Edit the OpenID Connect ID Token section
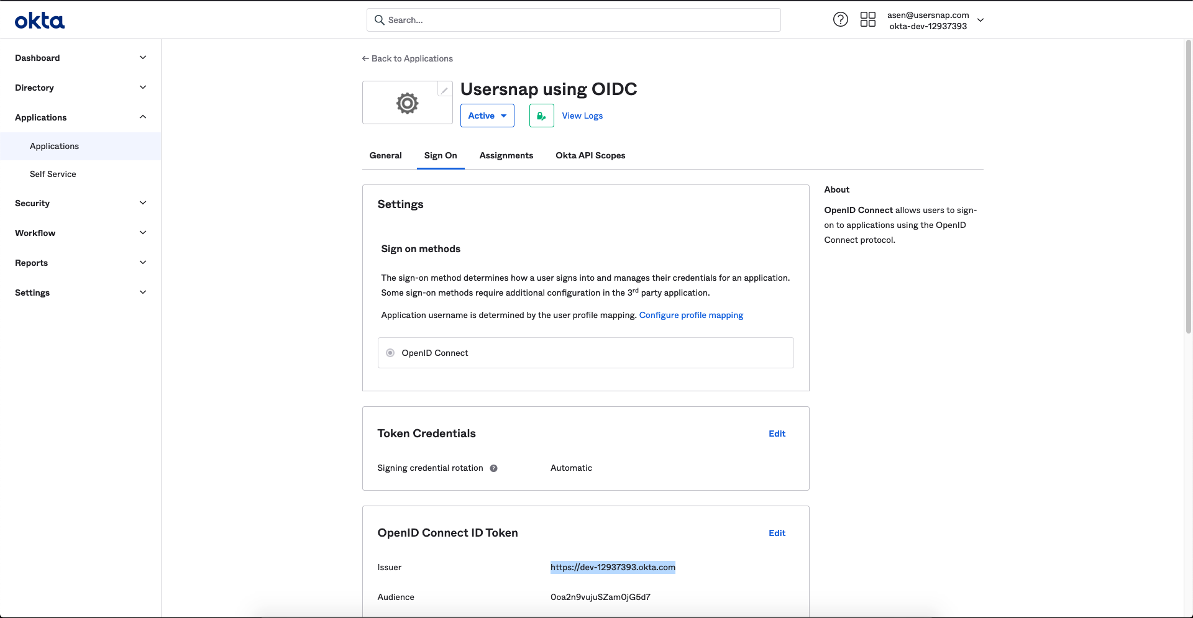The width and height of the screenshot is (1193, 618). 777,533
